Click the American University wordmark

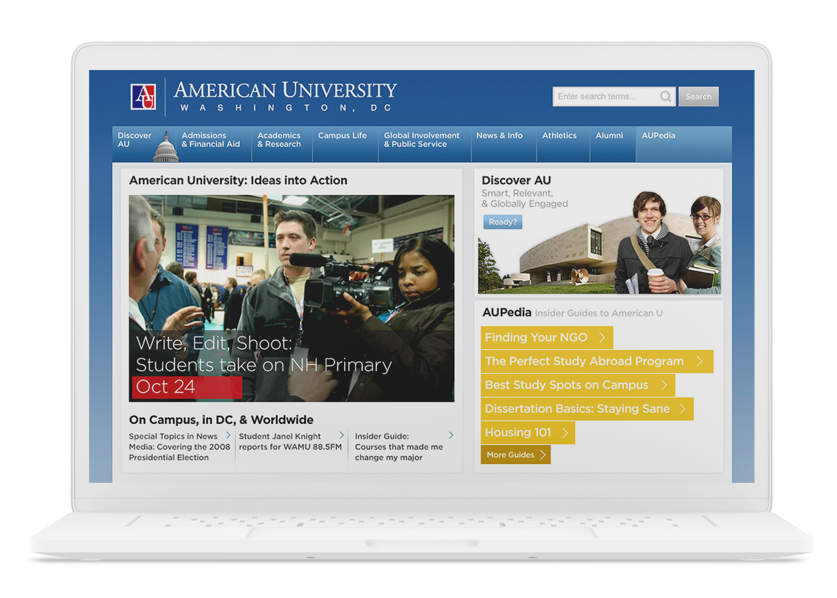click(x=285, y=90)
